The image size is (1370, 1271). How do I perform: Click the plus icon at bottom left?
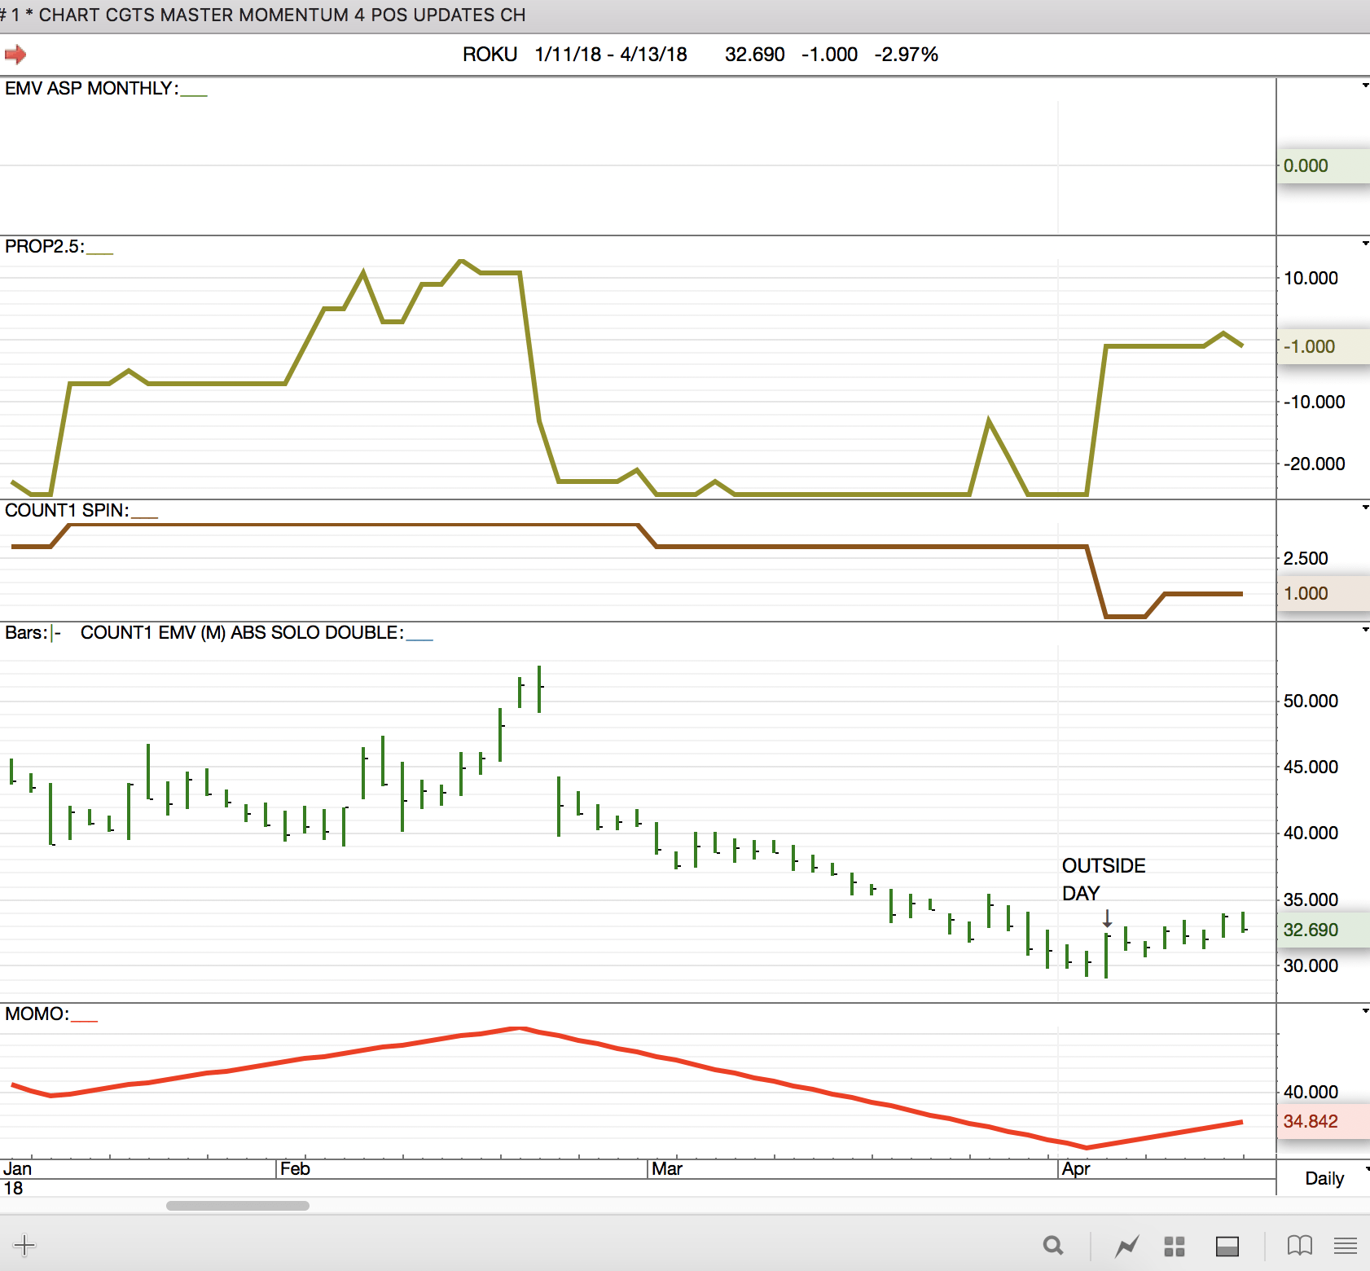coord(24,1245)
